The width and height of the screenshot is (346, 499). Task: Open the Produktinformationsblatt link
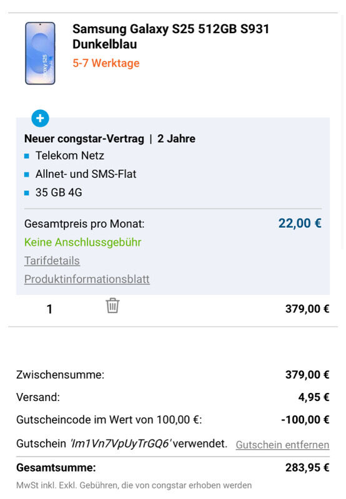[87, 279]
